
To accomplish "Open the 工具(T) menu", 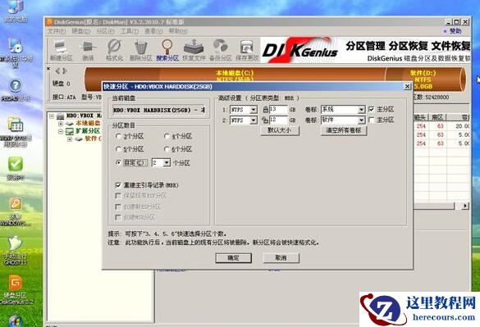I will tap(129, 31).
